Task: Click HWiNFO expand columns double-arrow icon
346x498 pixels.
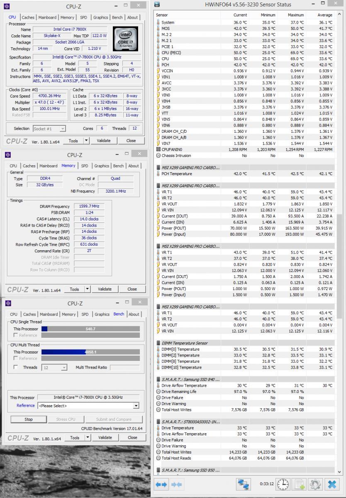Action: (x=161, y=484)
